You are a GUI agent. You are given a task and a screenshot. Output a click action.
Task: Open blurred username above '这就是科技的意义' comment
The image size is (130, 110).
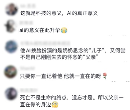tap(28, 6)
